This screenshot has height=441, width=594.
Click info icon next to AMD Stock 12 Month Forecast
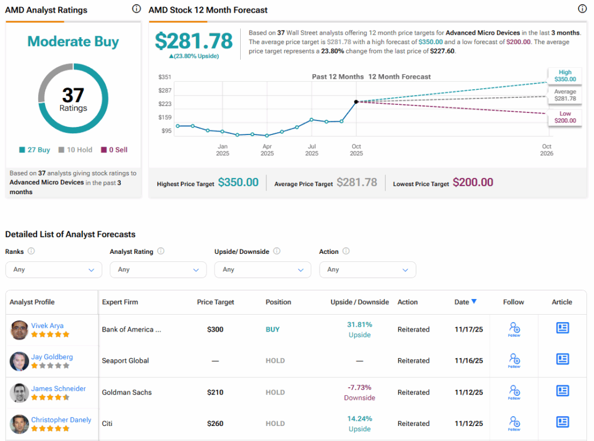pyautogui.click(x=582, y=9)
